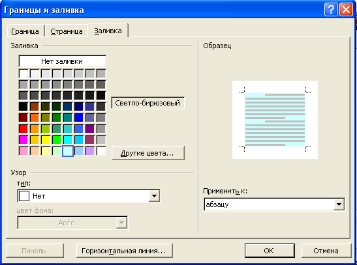Select the magenta pink swatch

click(23, 140)
